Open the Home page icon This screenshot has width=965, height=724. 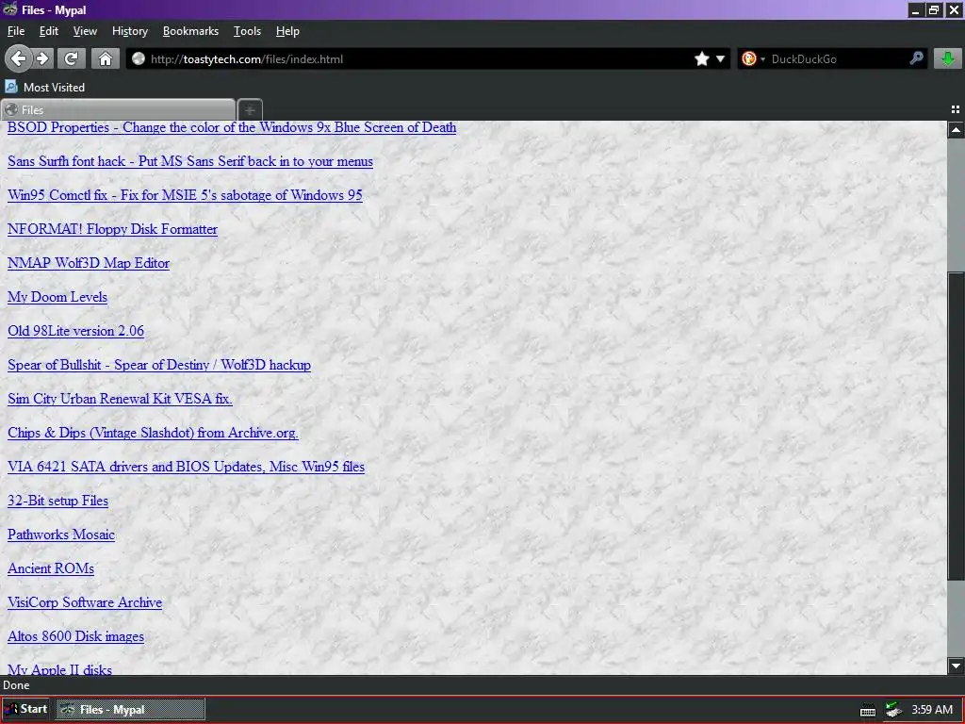106,58
